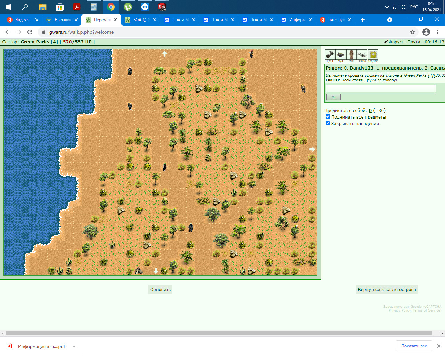The width and height of the screenshot is (445, 356).
Task: Move south with the map's down arrow
Action: (156, 271)
